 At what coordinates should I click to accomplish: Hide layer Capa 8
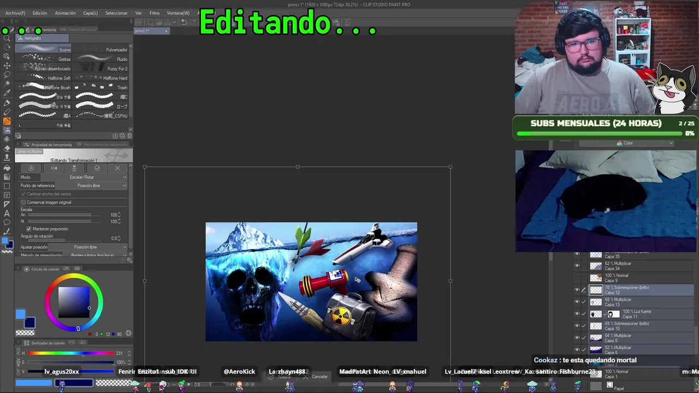(x=577, y=338)
